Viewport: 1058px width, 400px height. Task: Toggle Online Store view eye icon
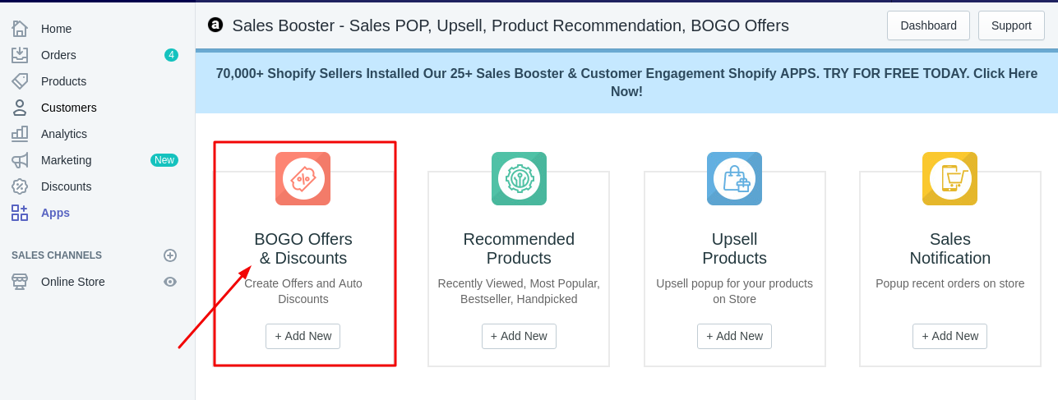pyautogui.click(x=170, y=282)
